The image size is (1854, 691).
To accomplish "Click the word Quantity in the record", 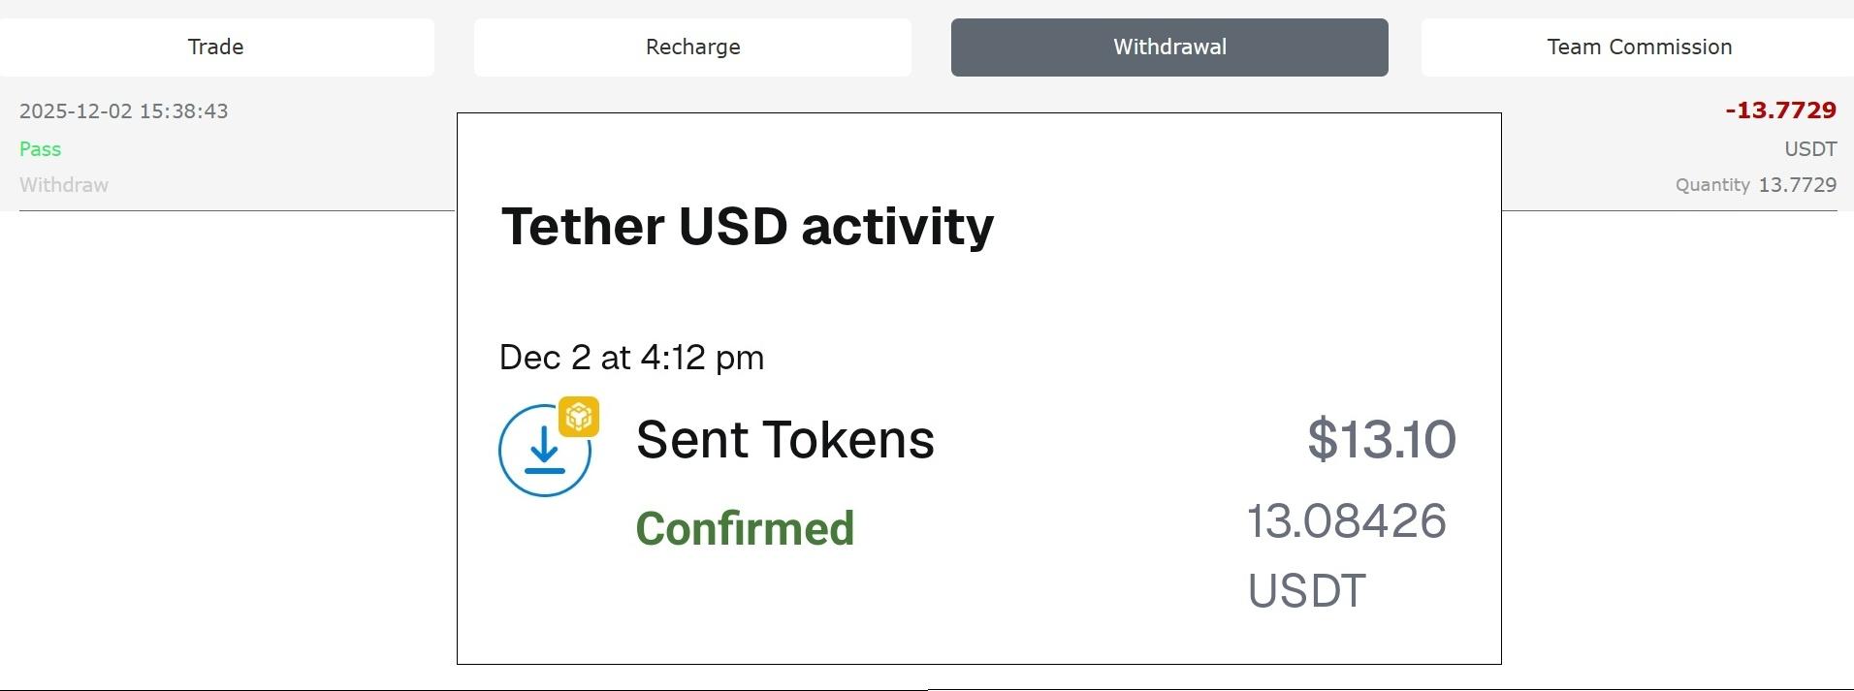I will 1712,185.
